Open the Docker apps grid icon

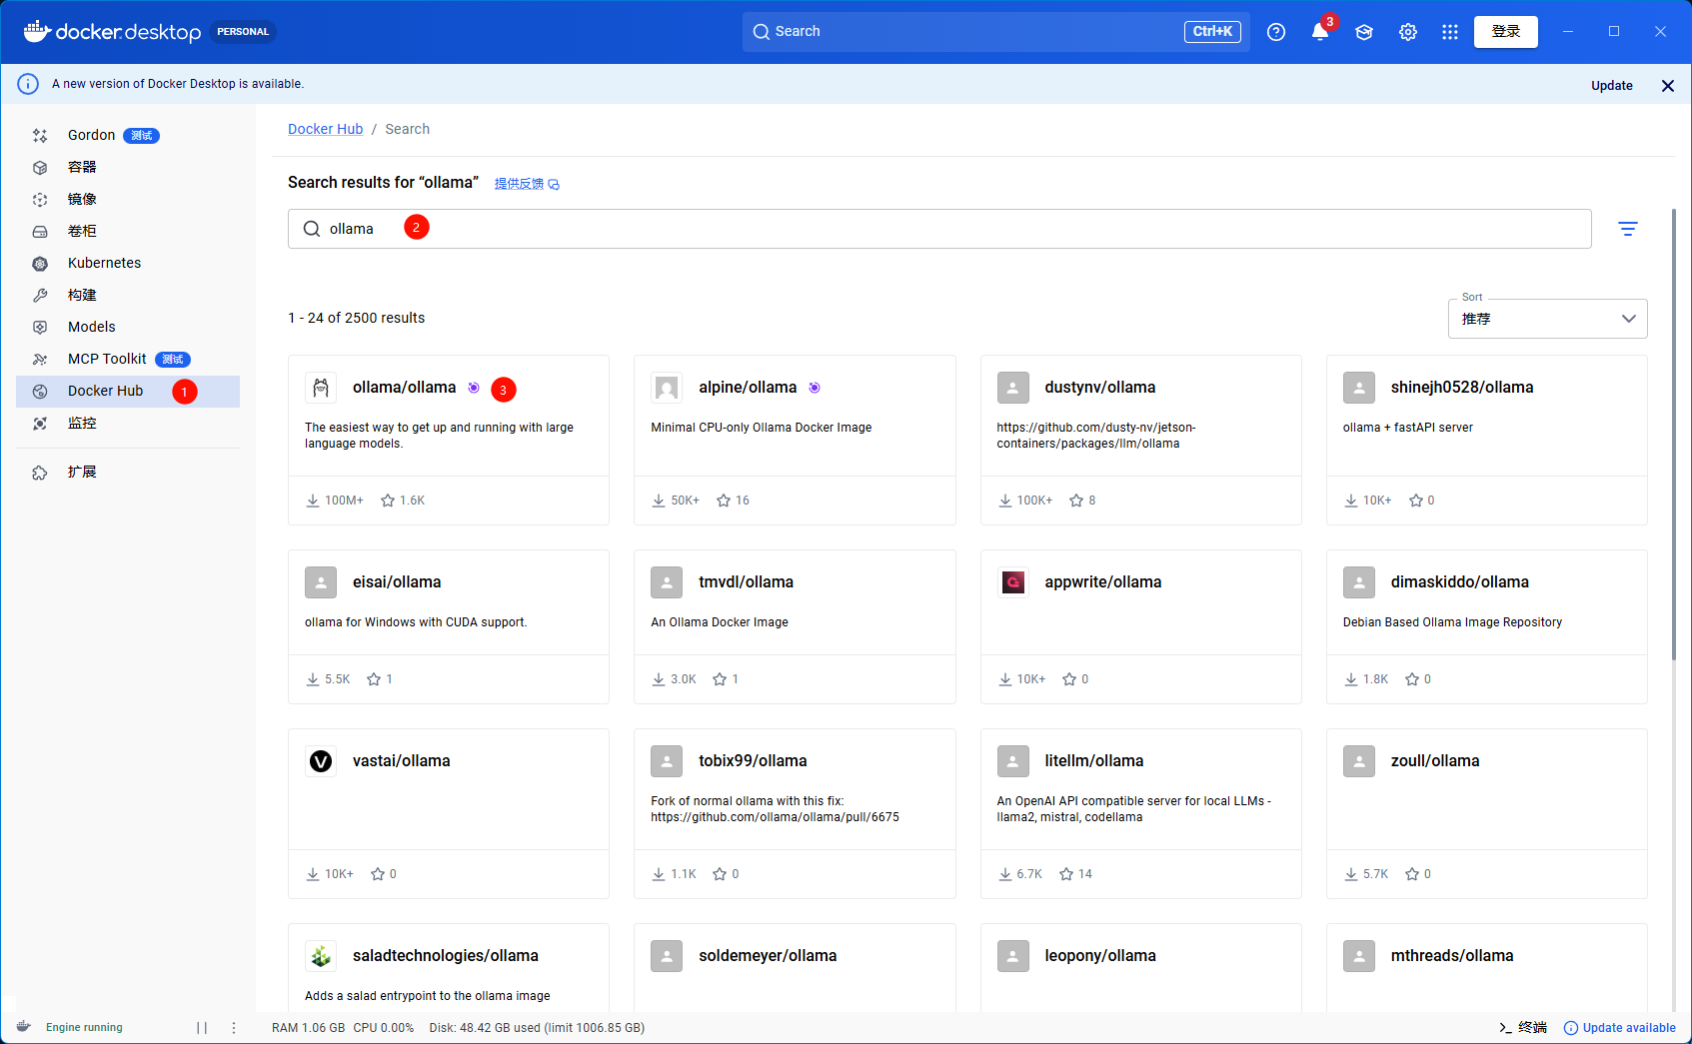[1450, 32]
